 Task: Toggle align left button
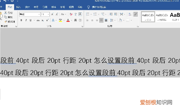[87, 20]
